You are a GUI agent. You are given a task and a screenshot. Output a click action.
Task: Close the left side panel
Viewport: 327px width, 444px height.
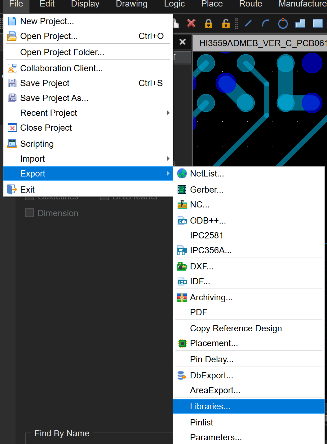coord(183,42)
